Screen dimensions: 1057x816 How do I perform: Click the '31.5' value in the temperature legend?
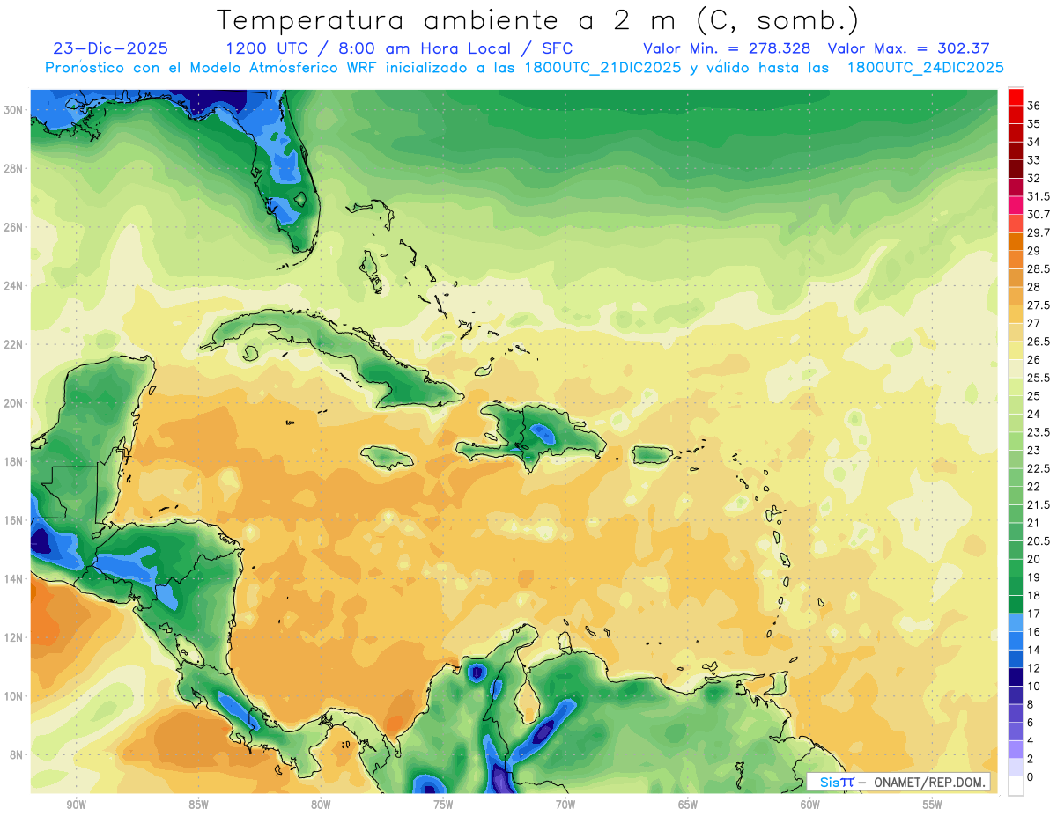click(x=1039, y=196)
